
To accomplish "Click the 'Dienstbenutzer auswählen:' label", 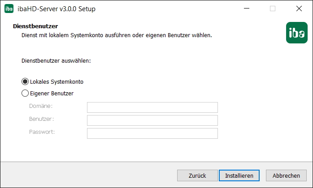I will 56,60.
